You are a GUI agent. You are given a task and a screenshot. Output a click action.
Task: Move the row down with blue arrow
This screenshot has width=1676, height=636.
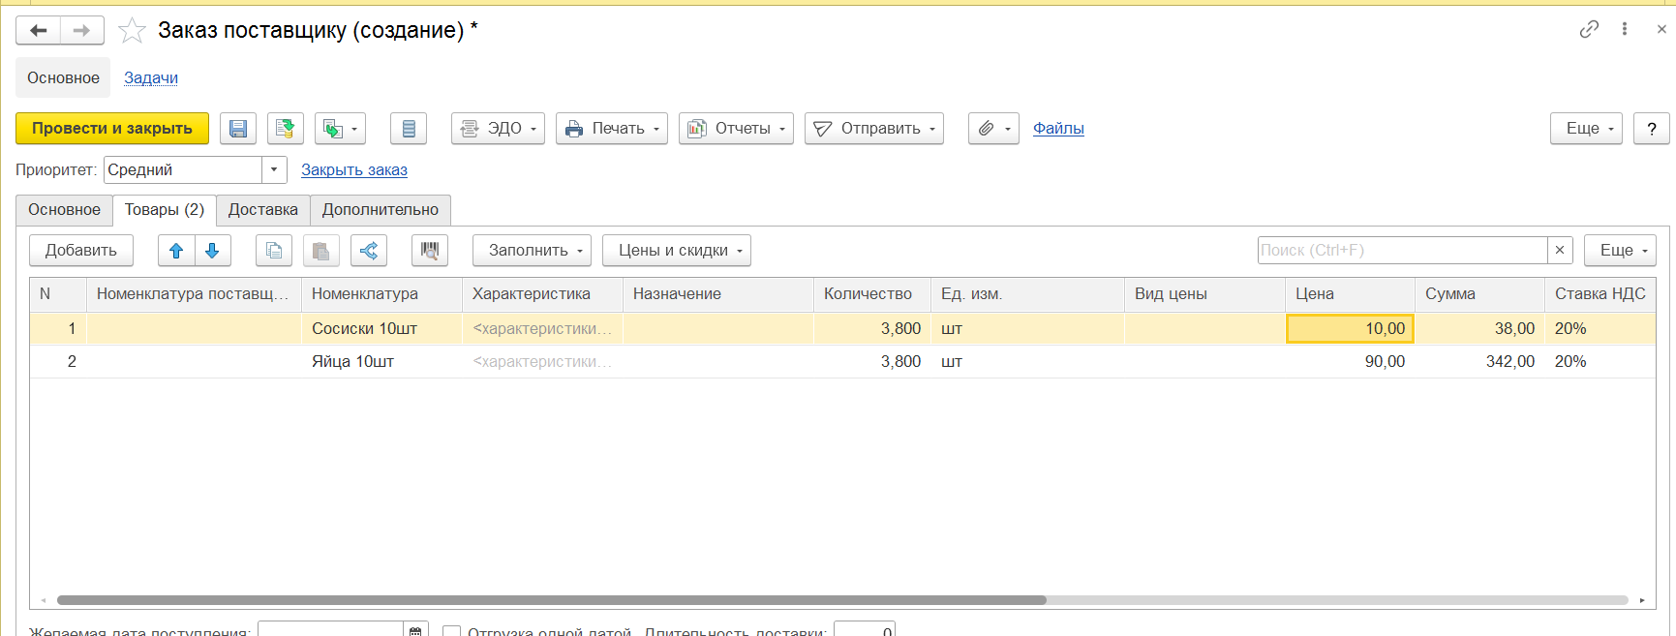coord(213,251)
